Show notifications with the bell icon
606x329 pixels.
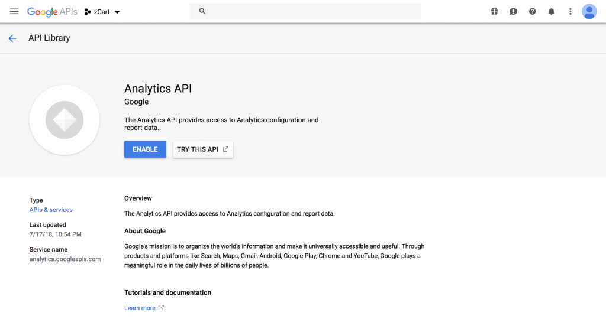click(551, 12)
